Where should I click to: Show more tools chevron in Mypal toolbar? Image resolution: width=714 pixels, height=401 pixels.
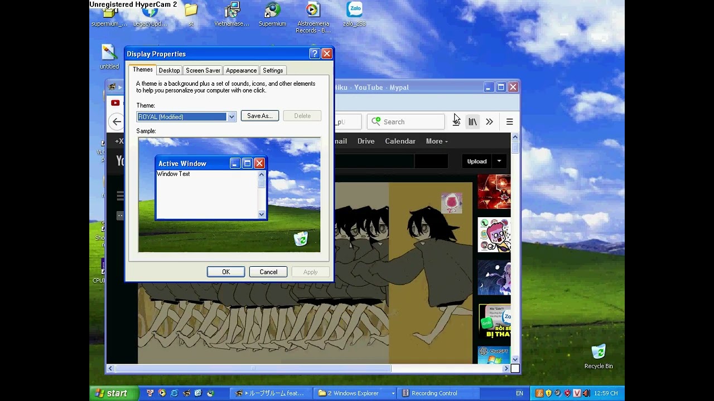(x=489, y=122)
